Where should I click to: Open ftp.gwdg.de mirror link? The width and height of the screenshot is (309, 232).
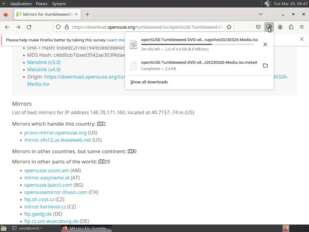pyautogui.click(x=38, y=214)
